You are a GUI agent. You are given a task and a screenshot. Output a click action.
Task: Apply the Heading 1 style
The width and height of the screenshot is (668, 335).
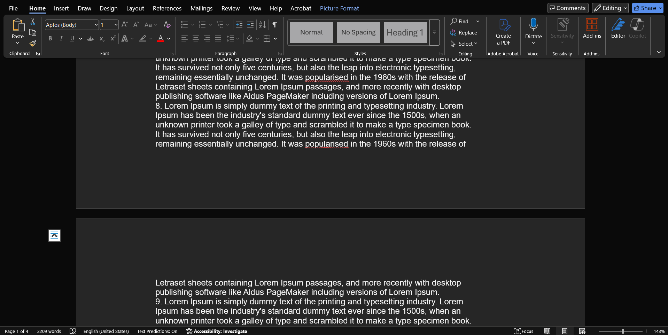click(405, 32)
